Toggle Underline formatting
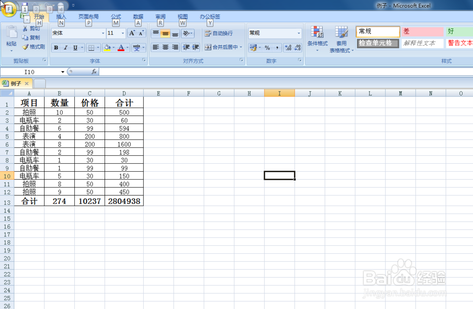 point(75,48)
